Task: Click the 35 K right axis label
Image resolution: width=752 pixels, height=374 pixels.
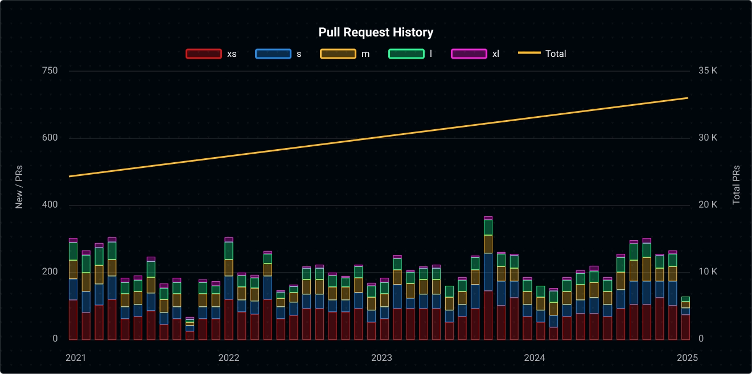Action: 706,71
